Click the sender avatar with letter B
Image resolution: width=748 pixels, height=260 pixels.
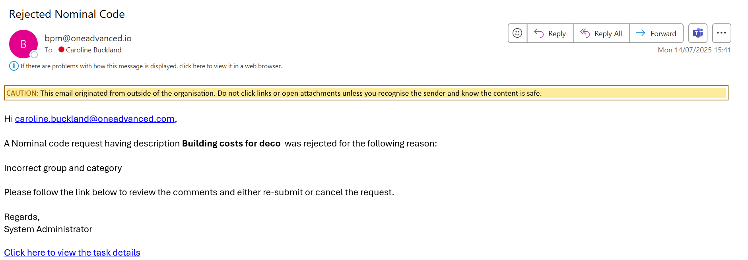coord(23,44)
